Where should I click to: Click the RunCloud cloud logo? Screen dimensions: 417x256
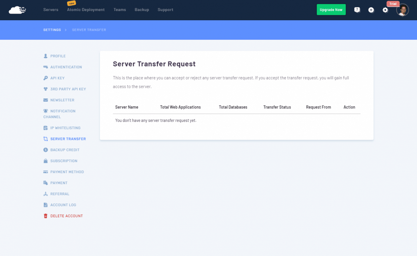(17, 10)
